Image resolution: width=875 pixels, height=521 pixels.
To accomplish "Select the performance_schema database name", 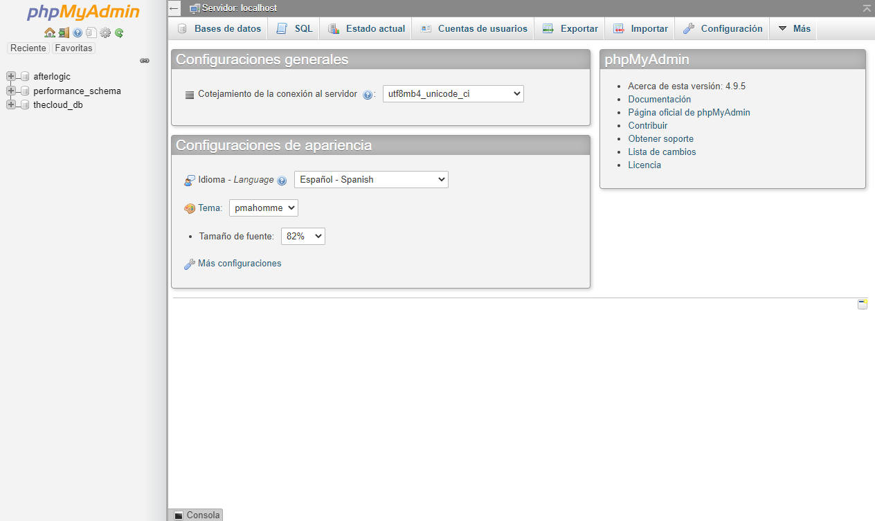I will click(x=77, y=91).
